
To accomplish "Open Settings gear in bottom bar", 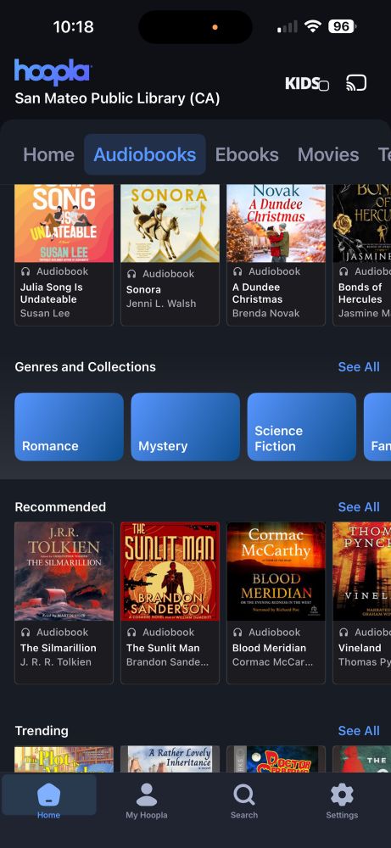I will click(x=342, y=801).
